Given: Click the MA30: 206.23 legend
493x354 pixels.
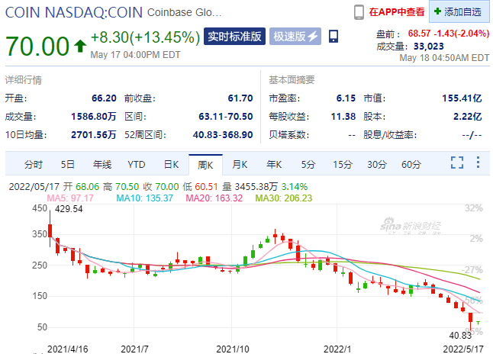Looking at the screenshot, I should tap(284, 198).
